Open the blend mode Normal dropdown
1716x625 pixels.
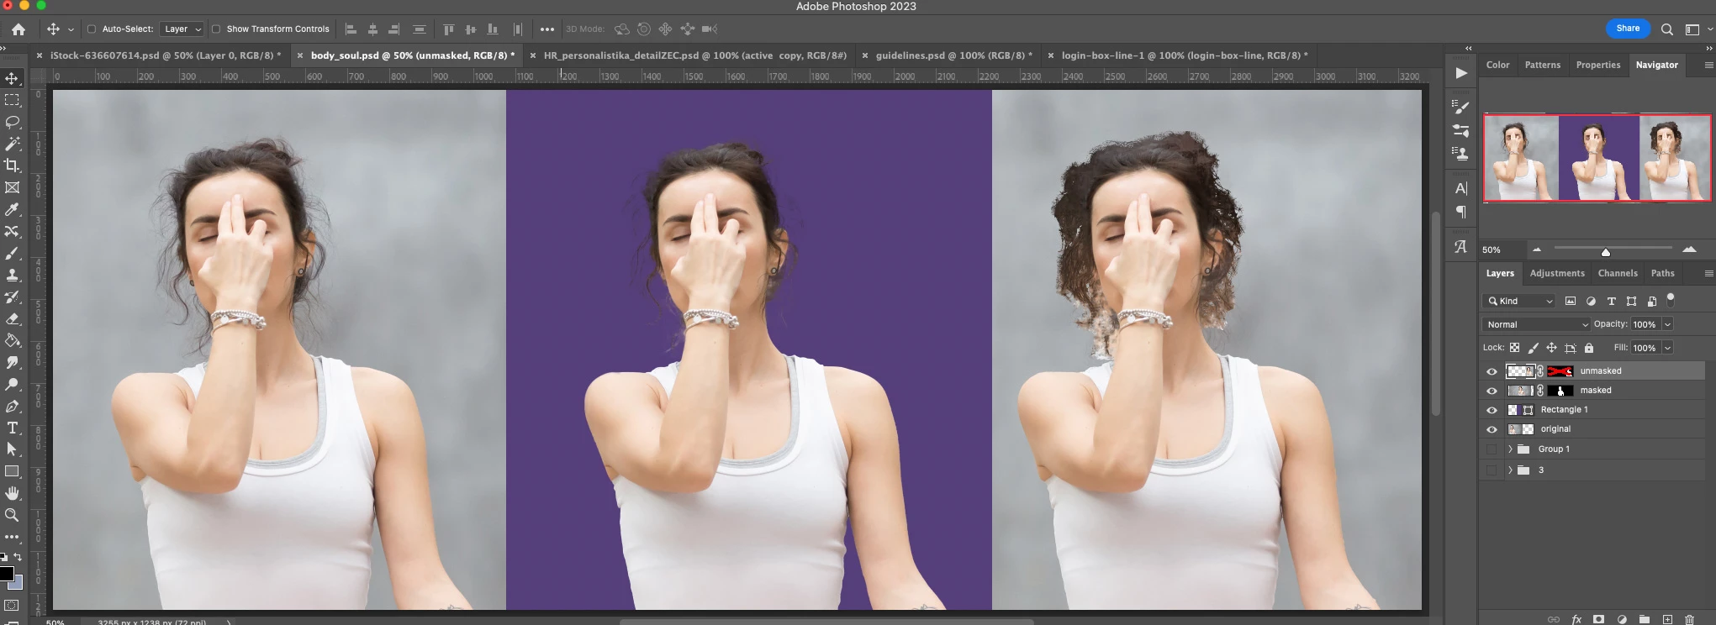coord(1535,324)
